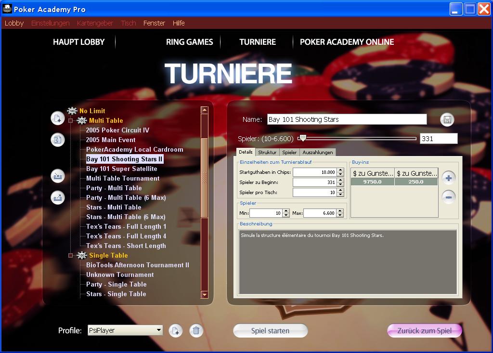Click the player count field showing 331 beside slider
Screen dimensions: 493x353
[x=439, y=138]
